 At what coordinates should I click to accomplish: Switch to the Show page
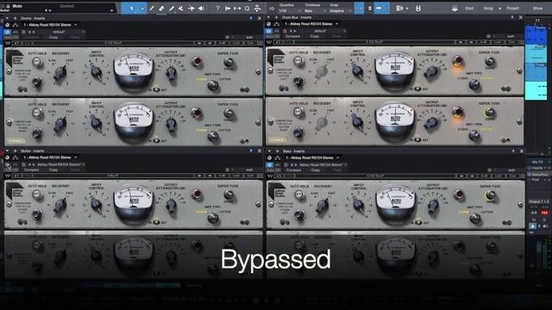(x=537, y=8)
